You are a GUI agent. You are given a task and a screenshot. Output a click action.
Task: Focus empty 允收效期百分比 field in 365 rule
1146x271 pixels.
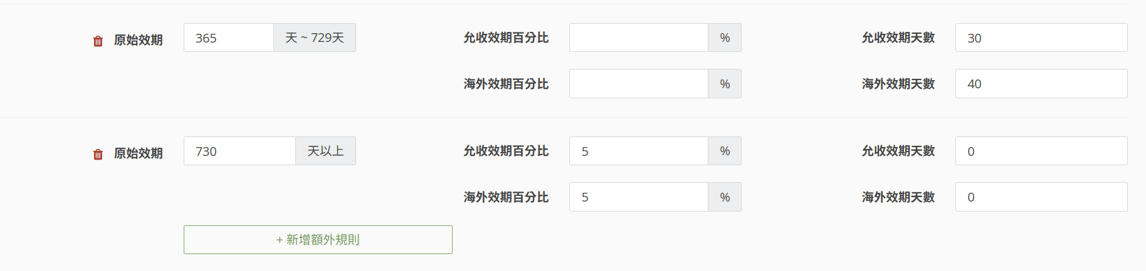(x=638, y=38)
